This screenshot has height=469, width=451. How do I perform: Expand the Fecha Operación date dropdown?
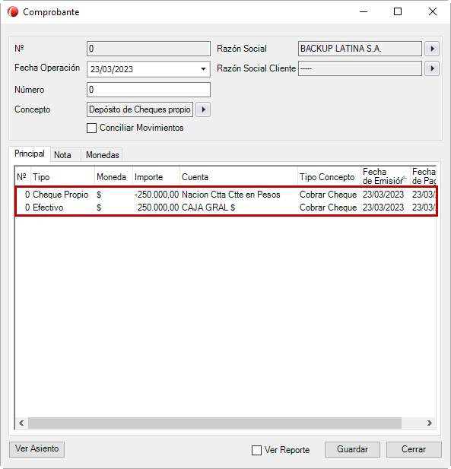pos(203,69)
